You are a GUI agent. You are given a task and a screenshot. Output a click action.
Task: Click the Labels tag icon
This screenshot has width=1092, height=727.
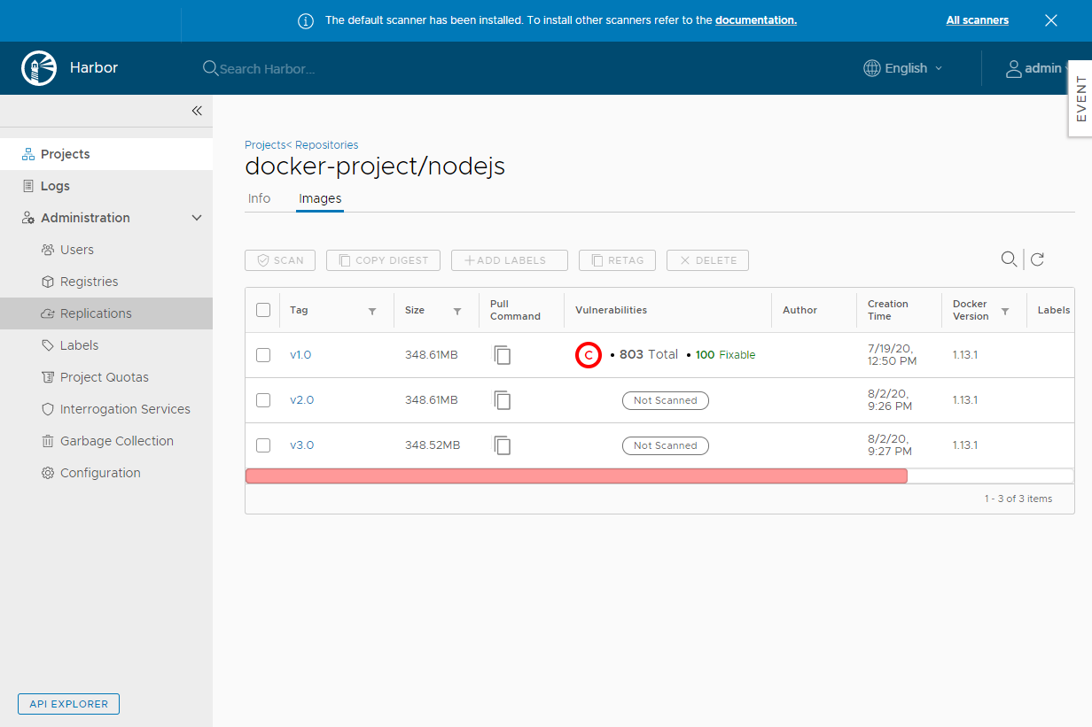coord(48,345)
